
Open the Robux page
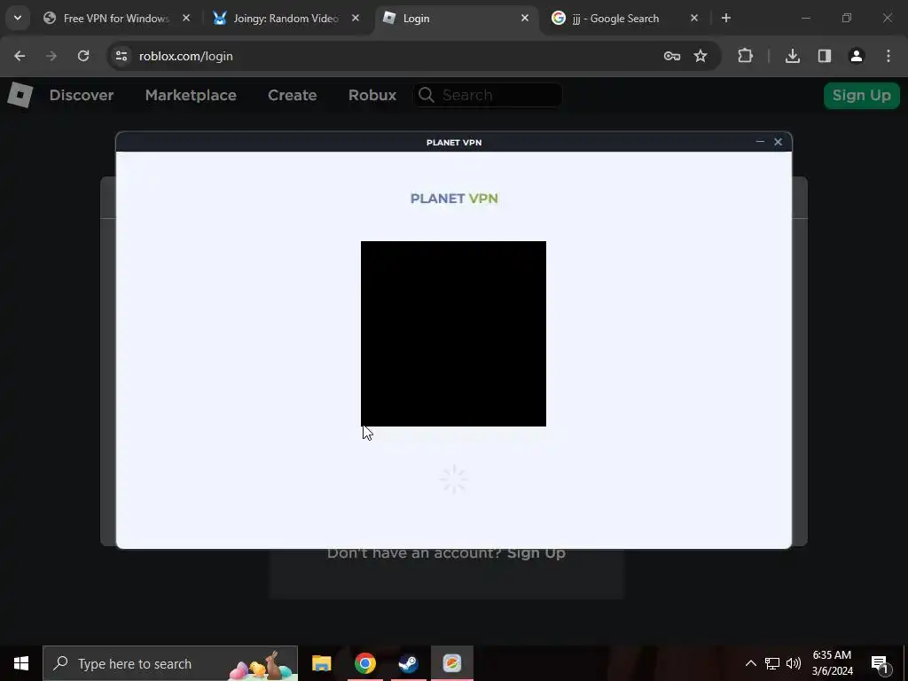[372, 95]
